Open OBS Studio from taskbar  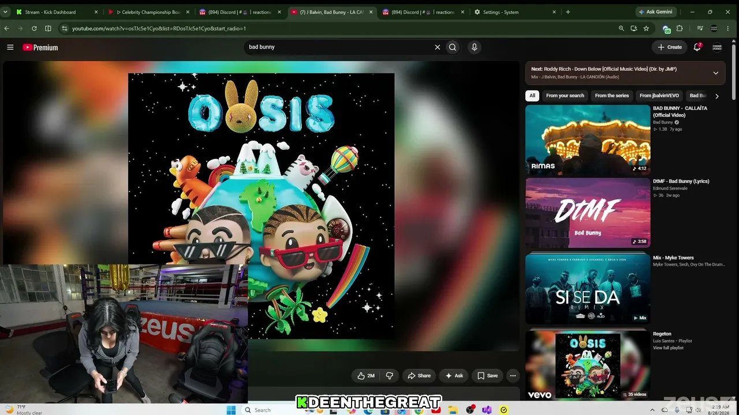pyautogui.click(x=471, y=410)
